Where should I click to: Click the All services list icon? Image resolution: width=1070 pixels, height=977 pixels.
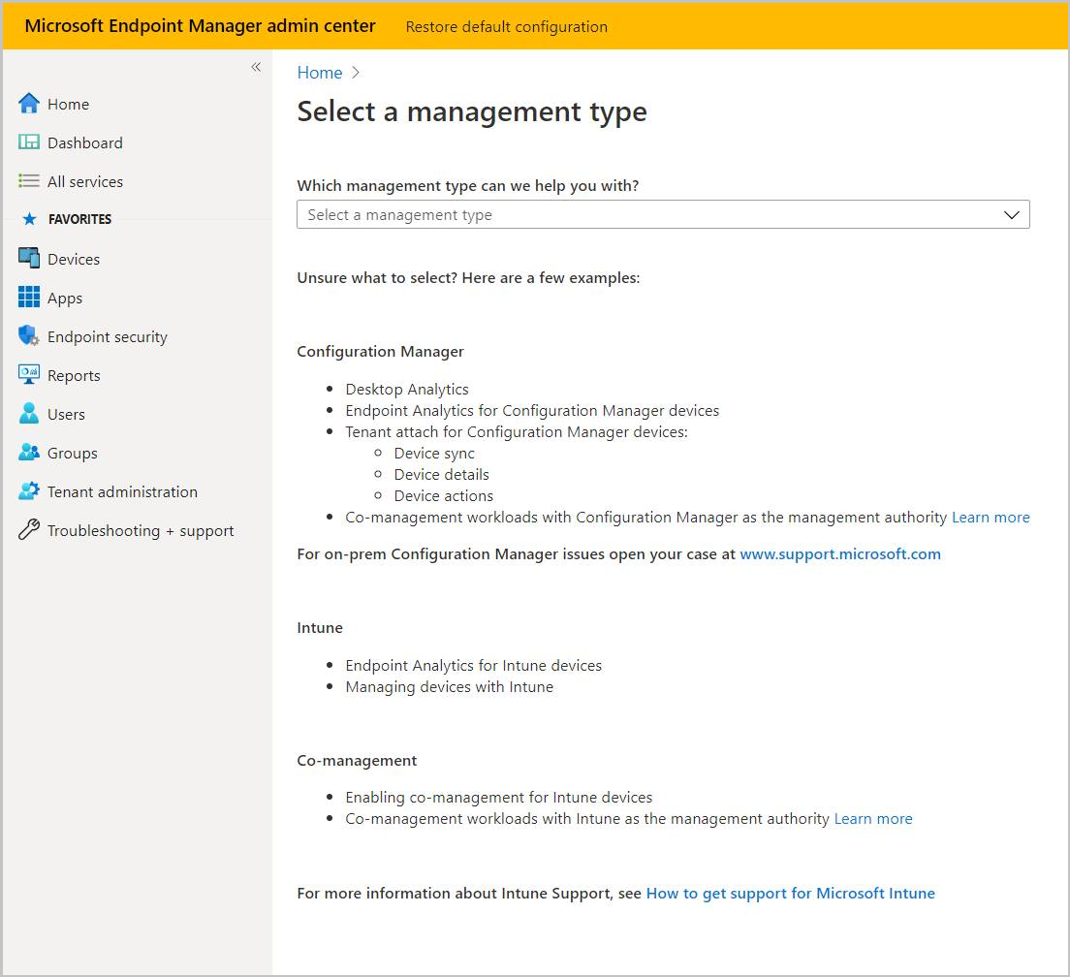coord(29,181)
